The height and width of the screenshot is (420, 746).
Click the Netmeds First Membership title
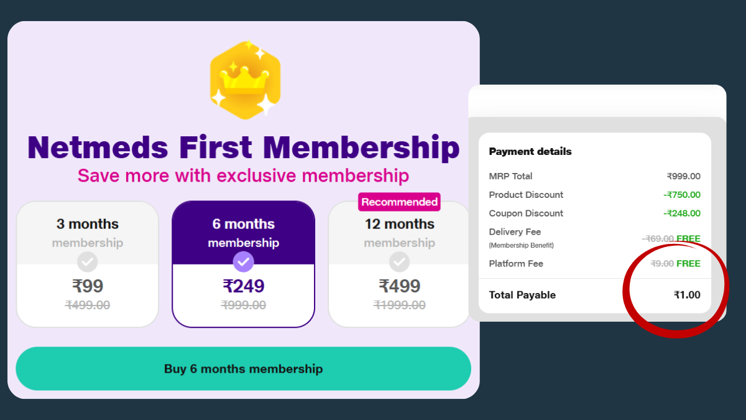243,147
